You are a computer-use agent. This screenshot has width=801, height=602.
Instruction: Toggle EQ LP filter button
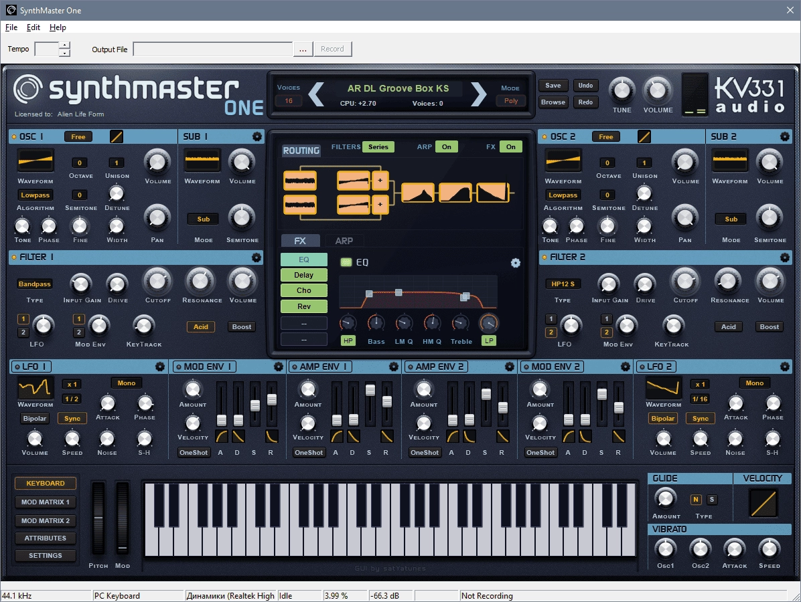click(x=489, y=340)
